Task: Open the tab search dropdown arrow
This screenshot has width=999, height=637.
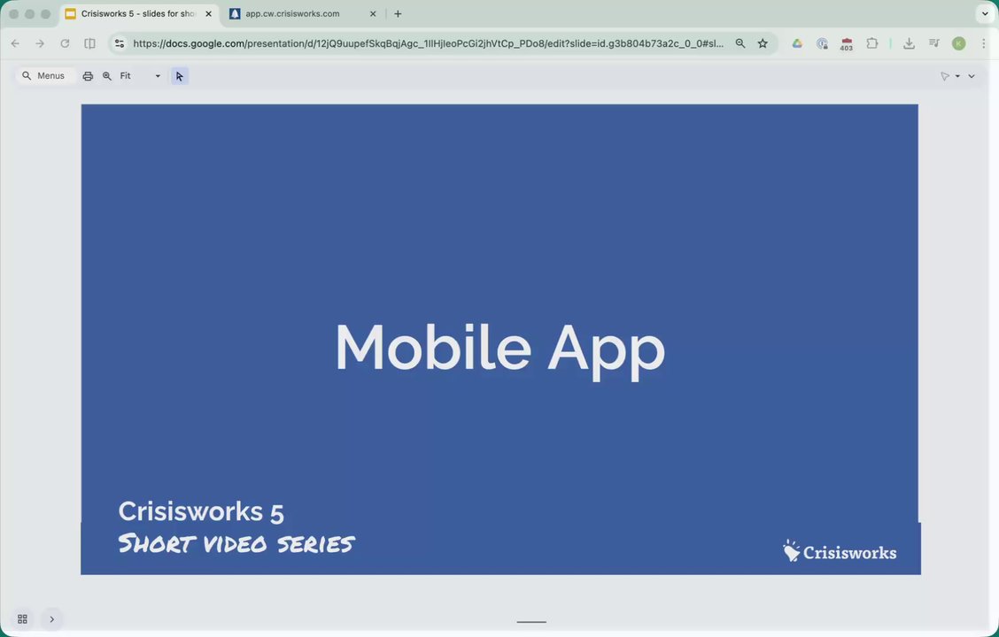Action: (985, 13)
